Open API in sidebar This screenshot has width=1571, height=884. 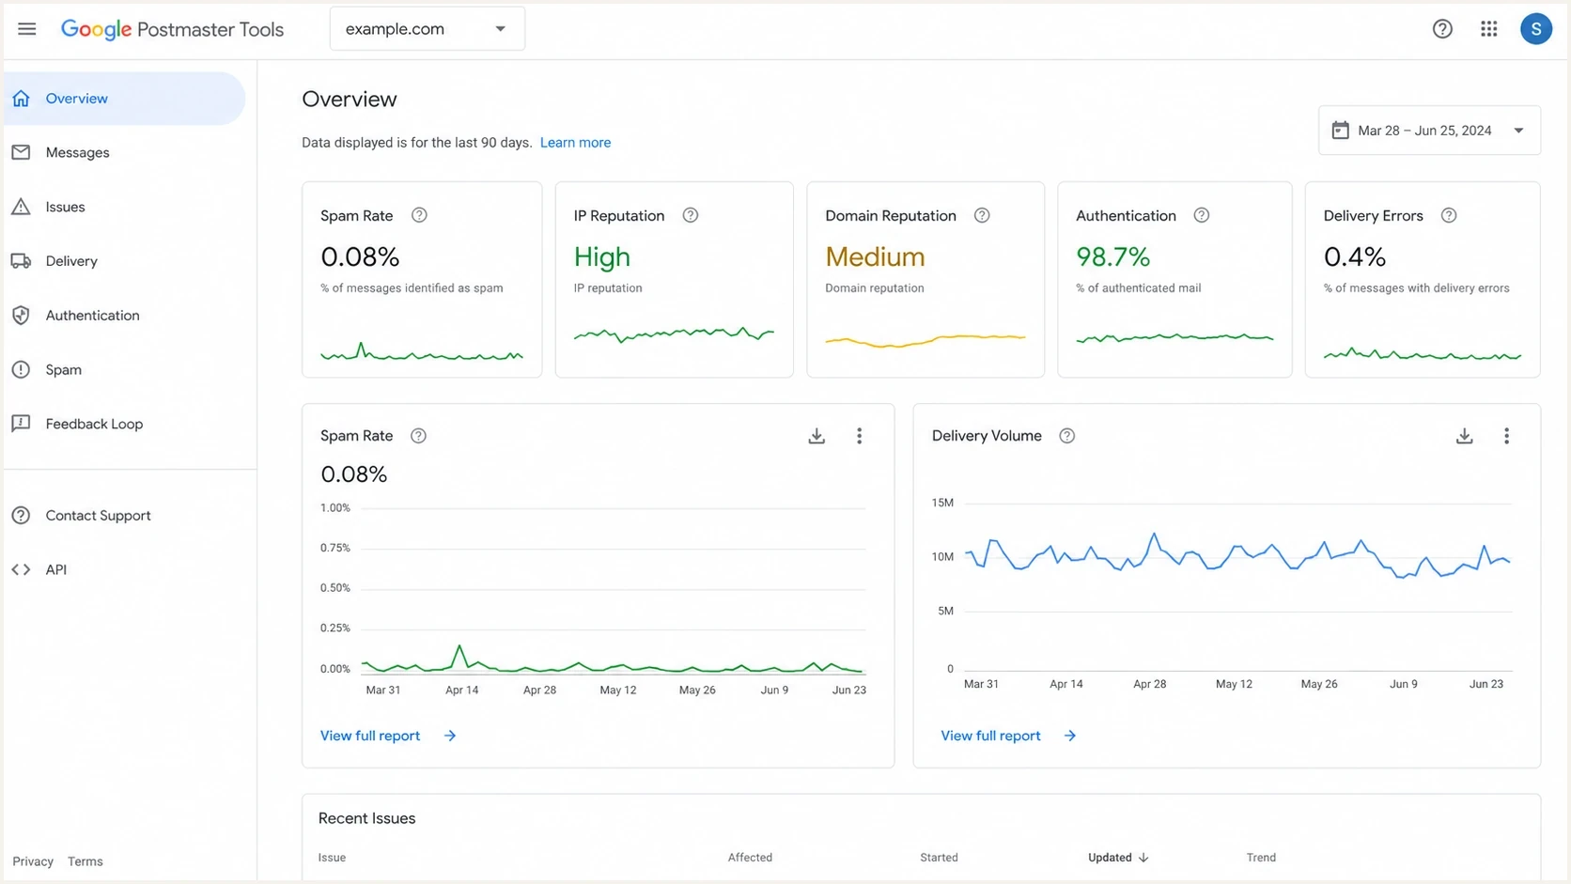coord(123,569)
